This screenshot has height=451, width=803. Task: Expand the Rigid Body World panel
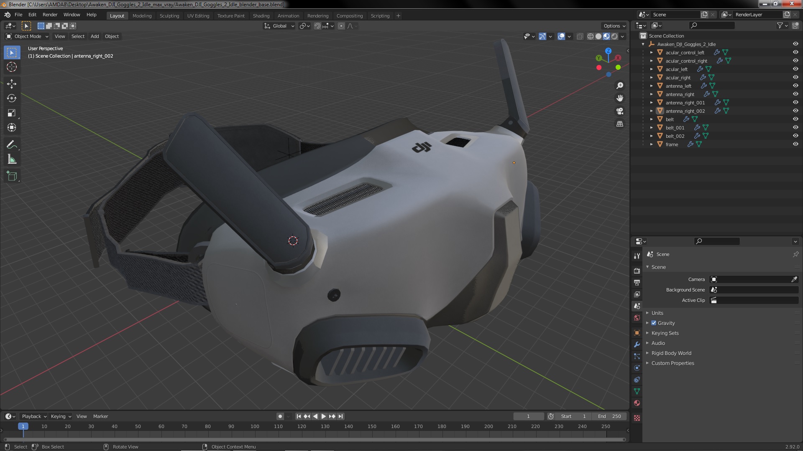coord(671,353)
